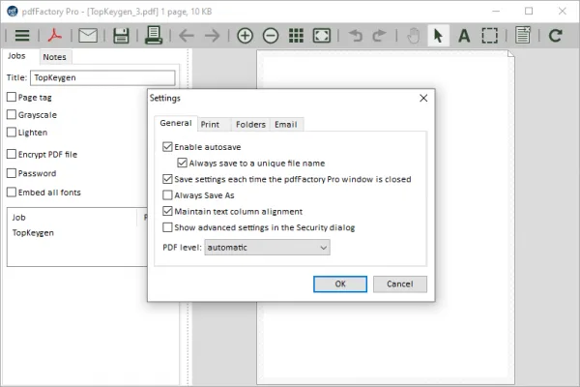Switch to Email tab in Settings
The image size is (580, 387).
click(286, 125)
